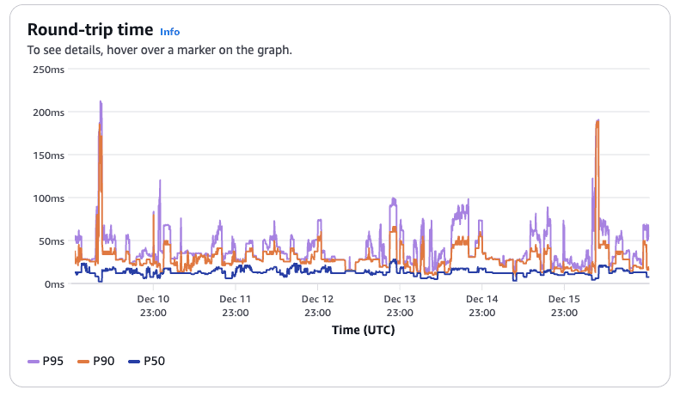Click the Dec 14 23:00 axis label
The image size is (680, 396).
point(481,306)
